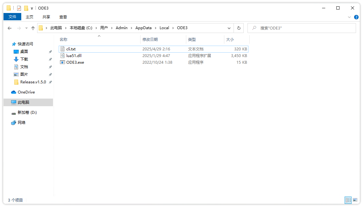Unpin 下载 from quick access
The height and width of the screenshot is (207, 363).
point(50,59)
